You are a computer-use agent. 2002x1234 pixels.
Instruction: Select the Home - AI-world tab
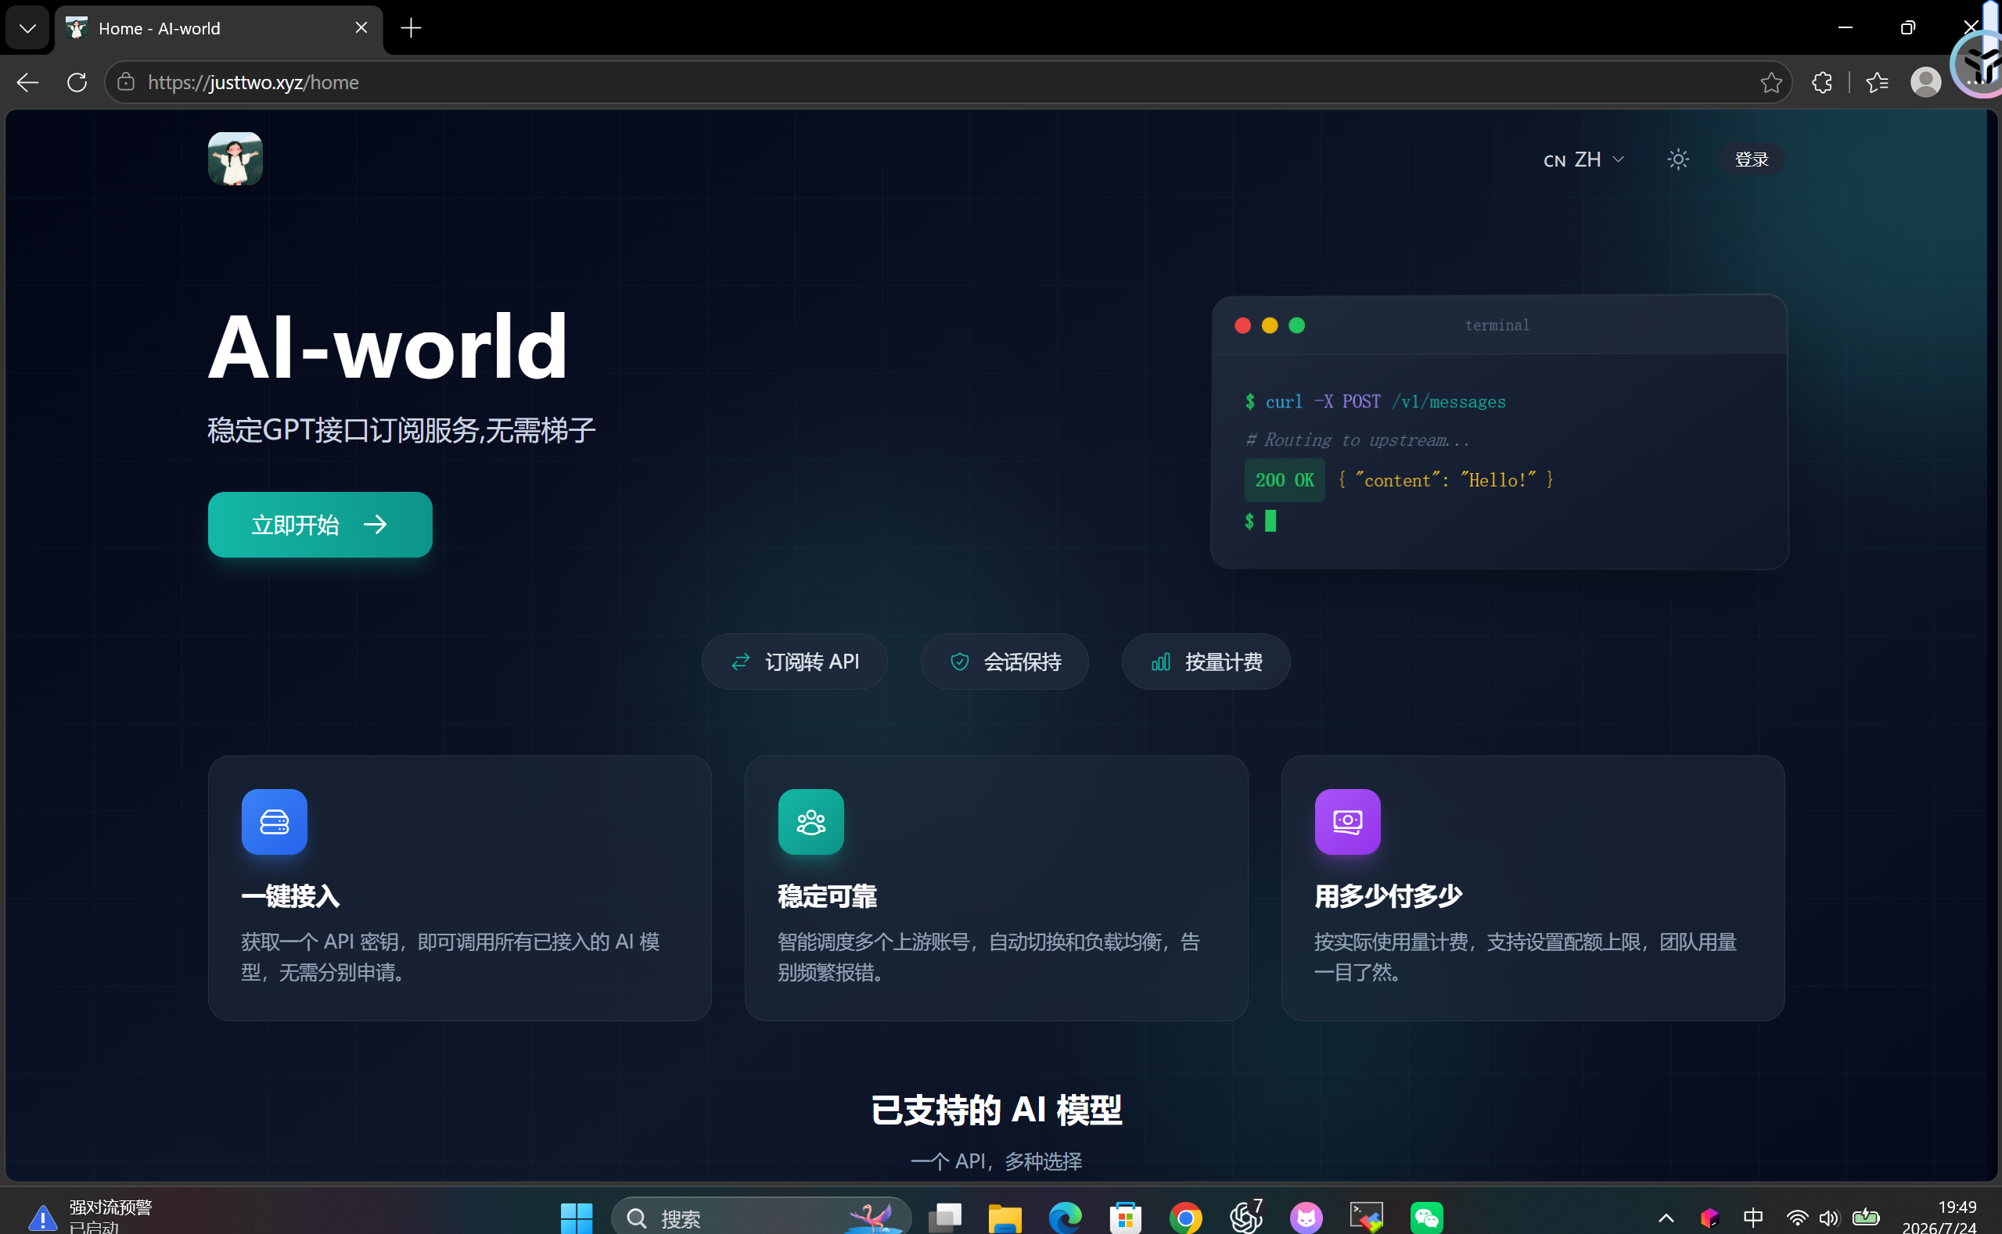[218, 29]
